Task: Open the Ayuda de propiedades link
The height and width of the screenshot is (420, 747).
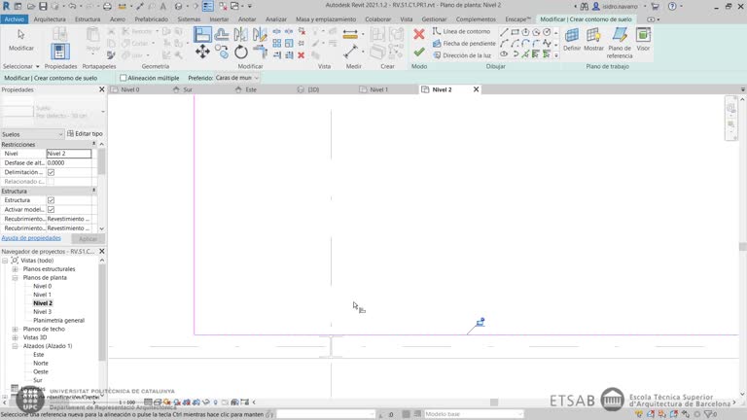Action: pos(31,238)
